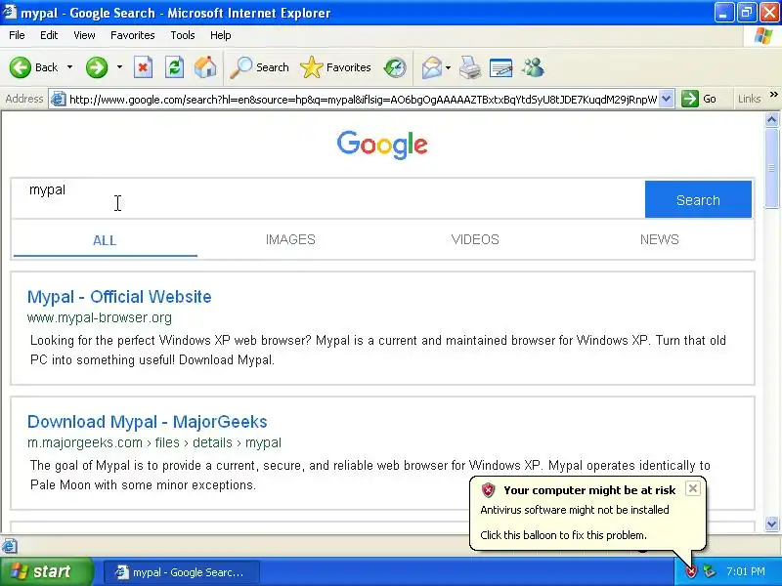Click the Edit page notepad icon
Viewport: 782px width, 586px height.
[501, 67]
